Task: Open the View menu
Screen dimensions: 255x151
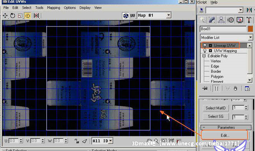Action: point(98,8)
